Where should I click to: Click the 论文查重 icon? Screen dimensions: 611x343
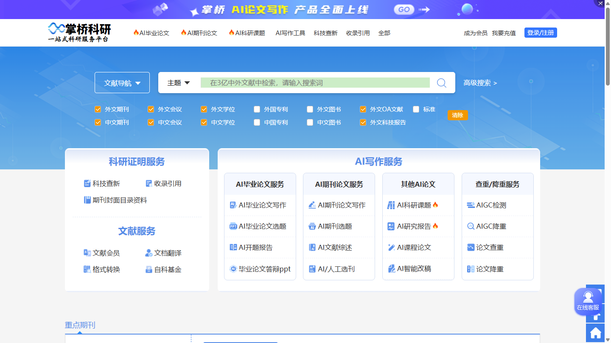471,247
